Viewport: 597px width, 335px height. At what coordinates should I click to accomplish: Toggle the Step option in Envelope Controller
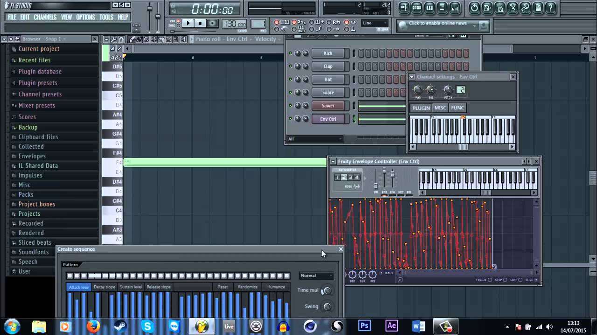coord(505,280)
